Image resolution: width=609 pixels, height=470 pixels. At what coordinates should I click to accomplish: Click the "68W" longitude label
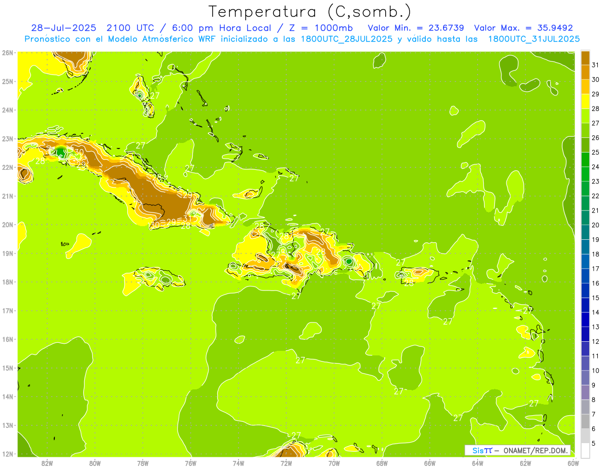382,463
